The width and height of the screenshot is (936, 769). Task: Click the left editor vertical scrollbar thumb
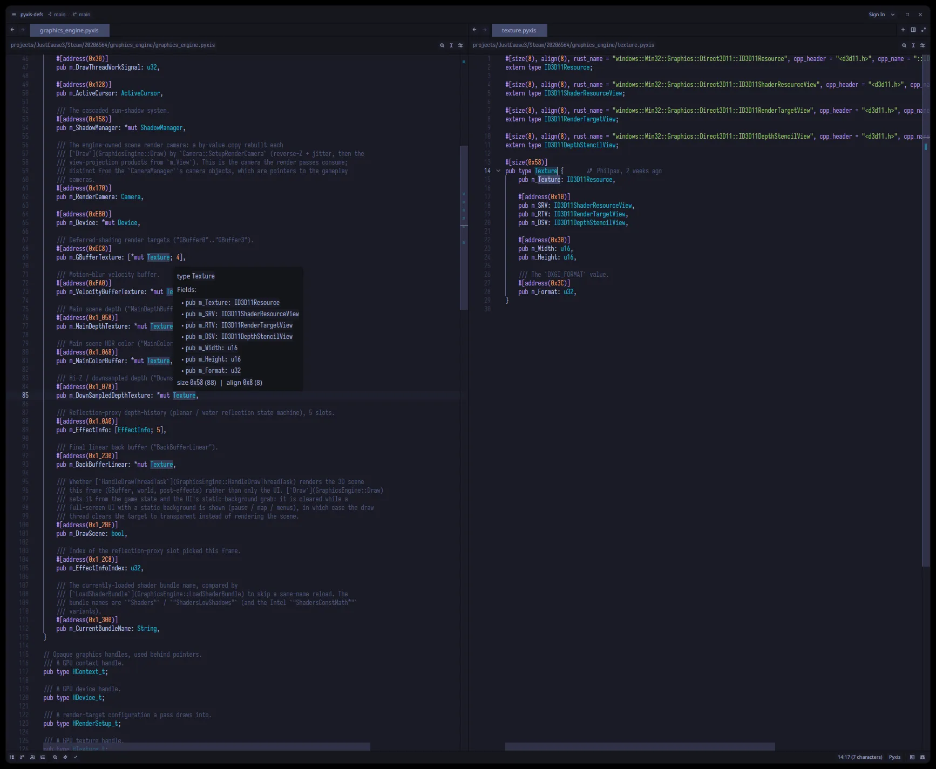tap(464, 227)
